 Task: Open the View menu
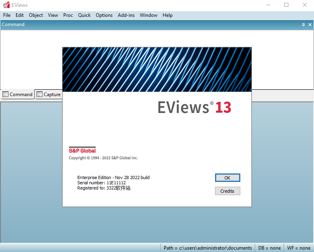click(53, 15)
